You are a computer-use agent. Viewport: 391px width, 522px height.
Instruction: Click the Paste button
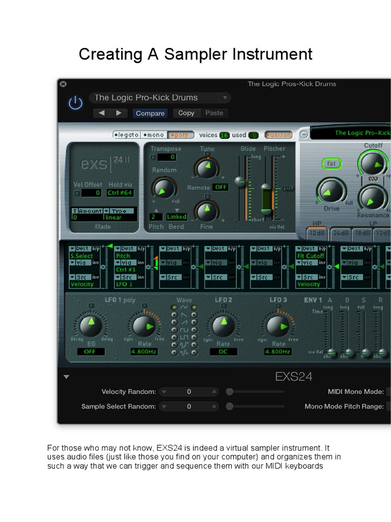[214, 113]
